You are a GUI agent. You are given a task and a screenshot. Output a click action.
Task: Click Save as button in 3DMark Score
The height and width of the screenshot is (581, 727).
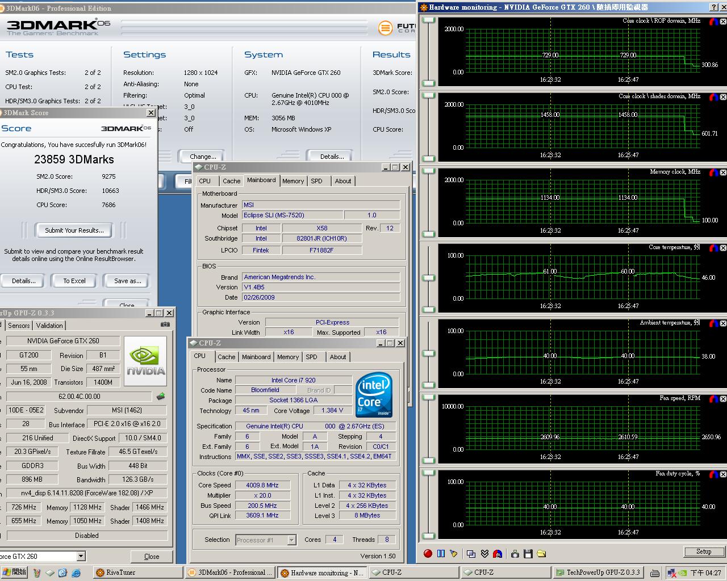(128, 281)
